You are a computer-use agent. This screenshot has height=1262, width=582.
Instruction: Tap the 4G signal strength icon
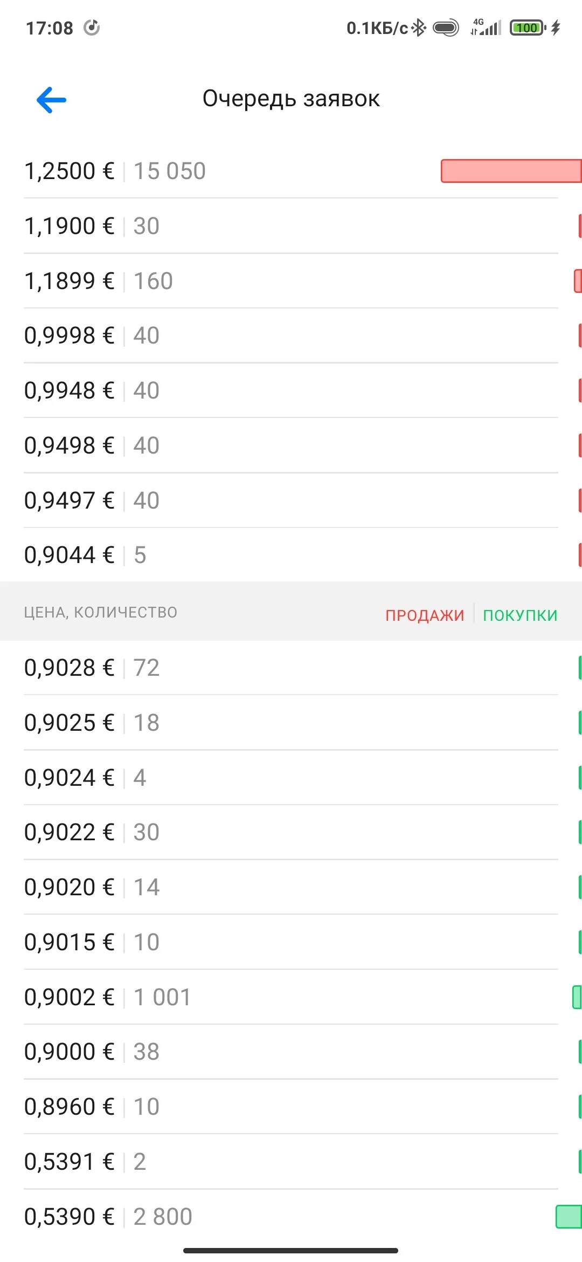tap(486, 27)
